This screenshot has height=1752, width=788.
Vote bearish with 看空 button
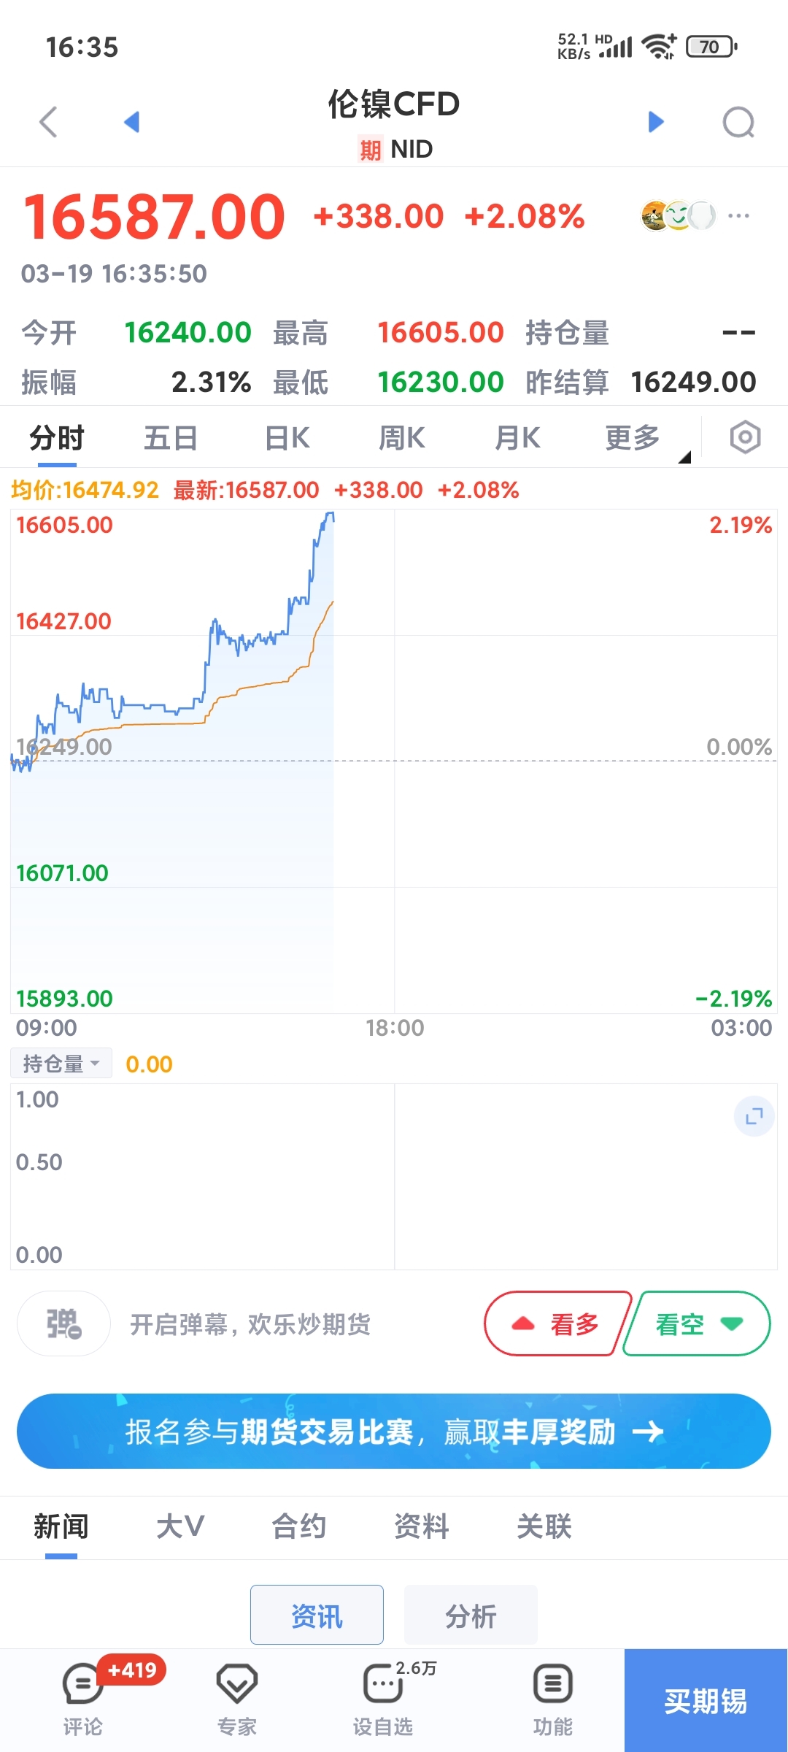click(698, 1323)
